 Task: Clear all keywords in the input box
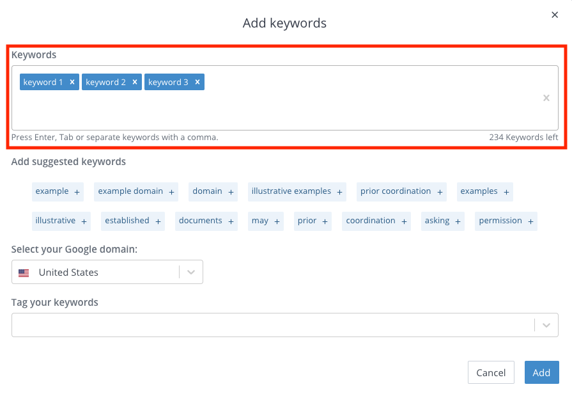[x=546, y=98]
